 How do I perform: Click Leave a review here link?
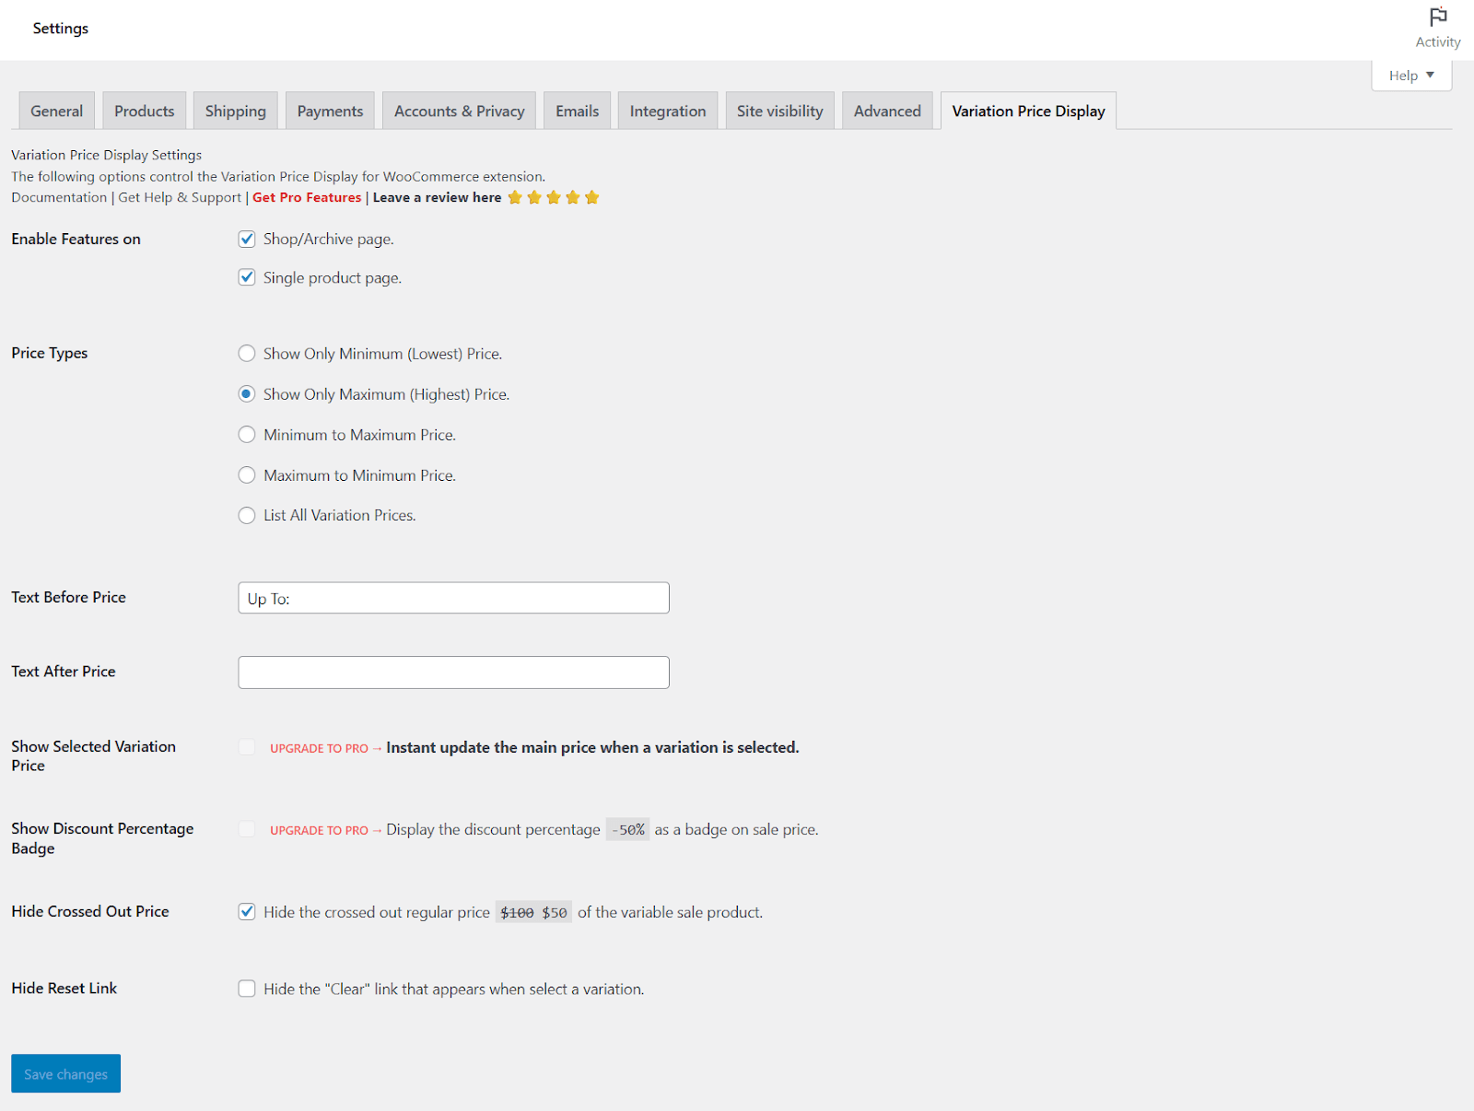coord(437,197)
